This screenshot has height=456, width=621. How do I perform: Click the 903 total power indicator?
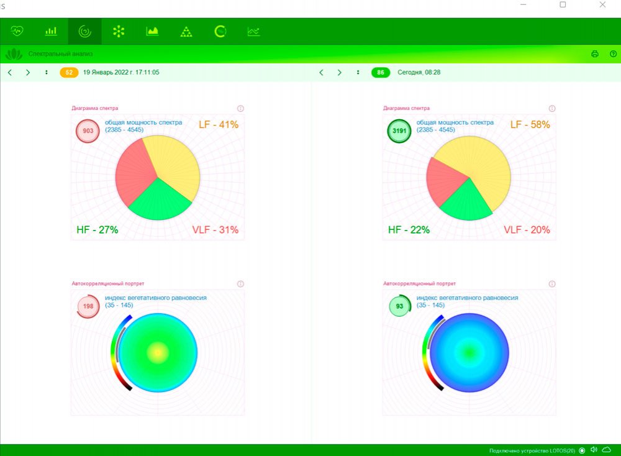click(x=88, y=130)
